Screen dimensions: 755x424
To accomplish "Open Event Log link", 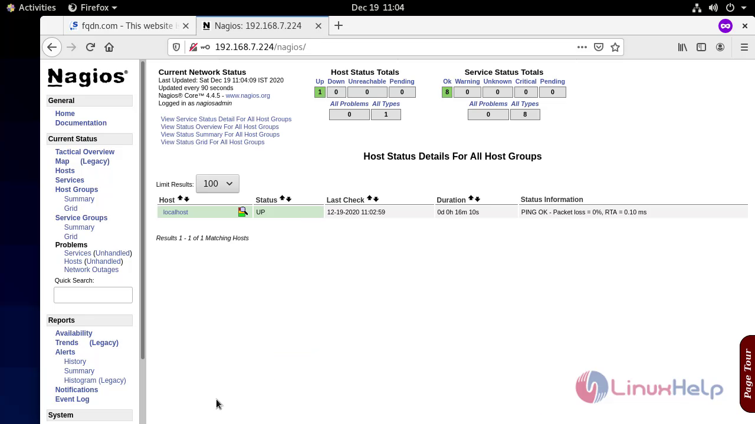I will tap(72, 399).
